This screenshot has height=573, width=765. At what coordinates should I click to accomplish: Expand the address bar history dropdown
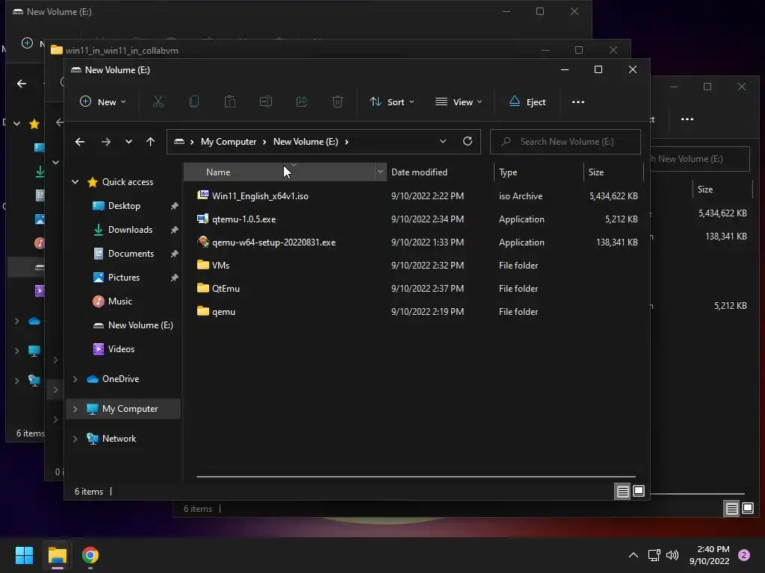pos(443,141)
